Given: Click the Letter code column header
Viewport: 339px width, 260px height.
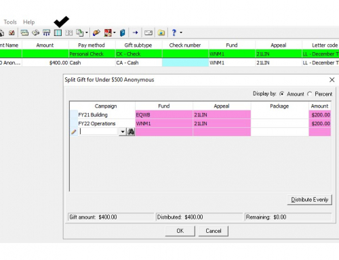Looking at the screenshot, I should (321, 45).
